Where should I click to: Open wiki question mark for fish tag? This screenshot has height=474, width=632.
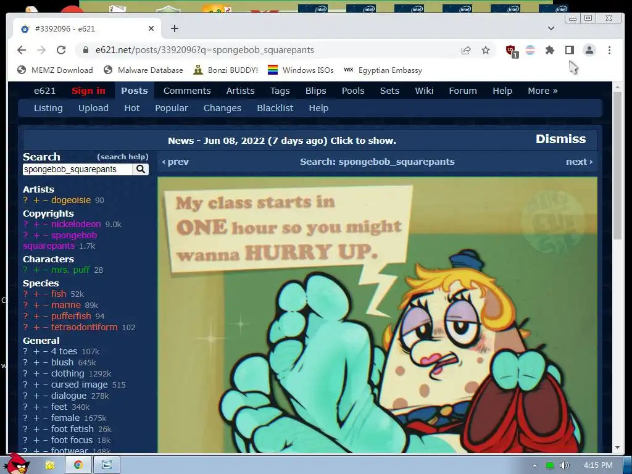25,294
